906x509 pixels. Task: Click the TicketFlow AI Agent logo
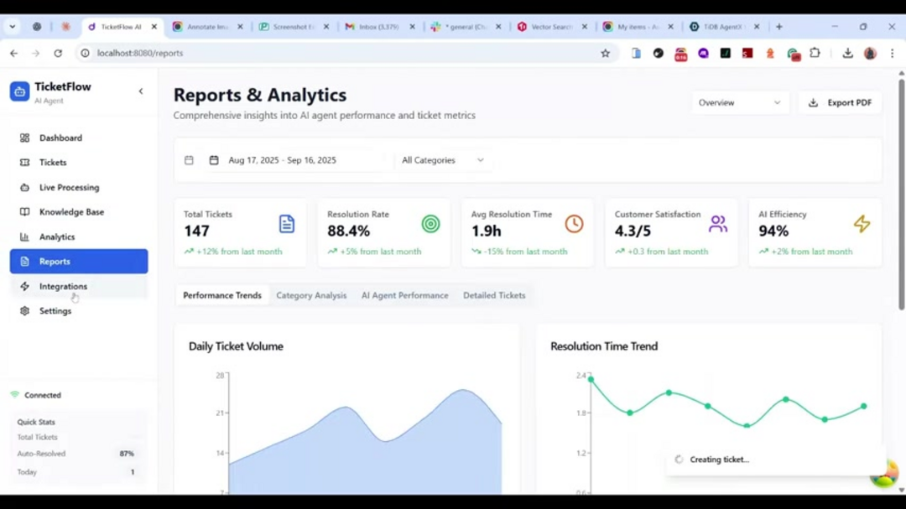point(19,91)
